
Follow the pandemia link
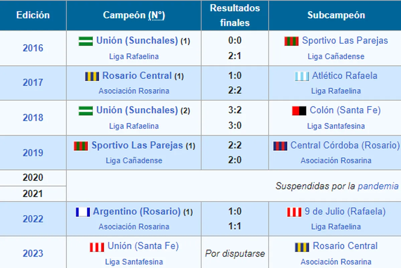click(x=378, y=186)
